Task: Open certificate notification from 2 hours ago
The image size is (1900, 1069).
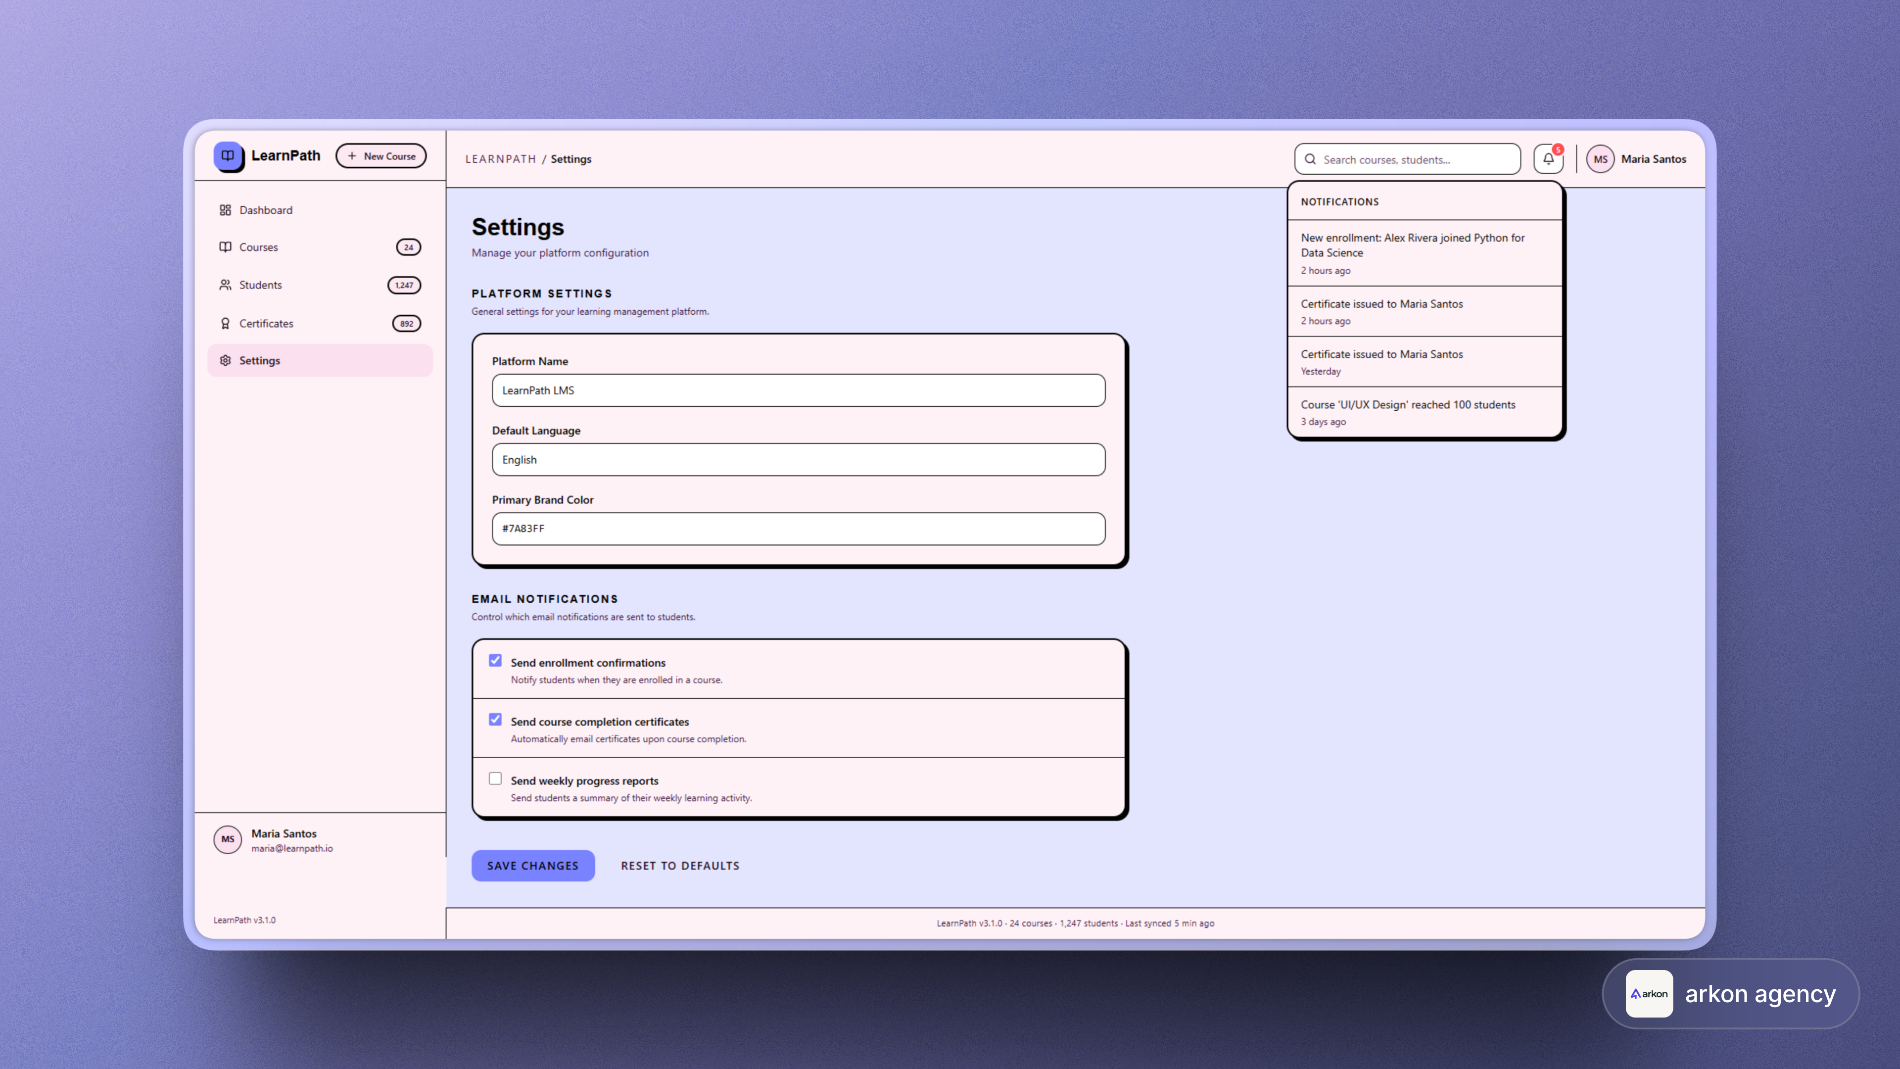Action: pos(1425,311)
